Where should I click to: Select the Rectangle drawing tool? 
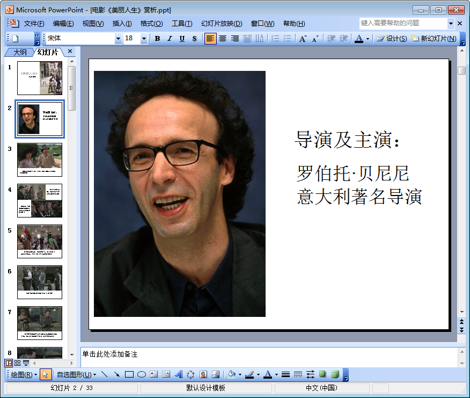[x=129, y=374]
